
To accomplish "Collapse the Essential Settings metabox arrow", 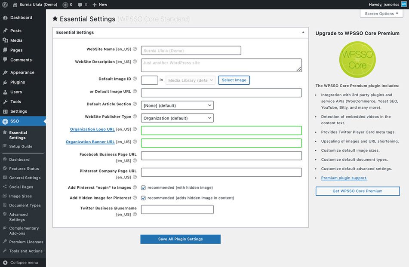I will tap(303, 32).
